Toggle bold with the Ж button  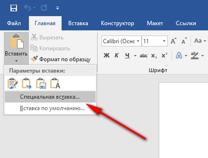107,56
